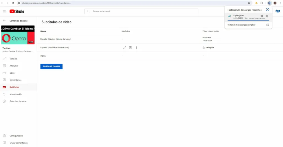Viewport: 283px width, 147px height.
Task: Toggle the YouTube Studio hamburger menu
Action: (x=4, y=11)
